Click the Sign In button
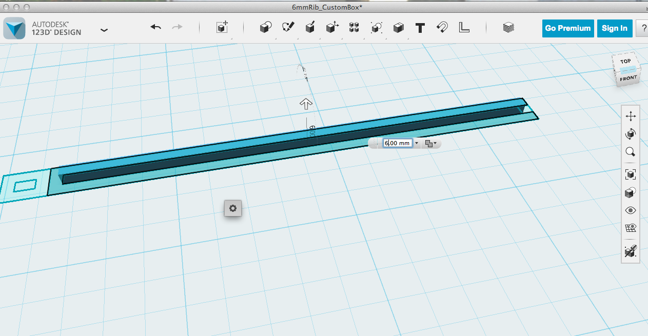The image size is (648, 336). (615, 28)
